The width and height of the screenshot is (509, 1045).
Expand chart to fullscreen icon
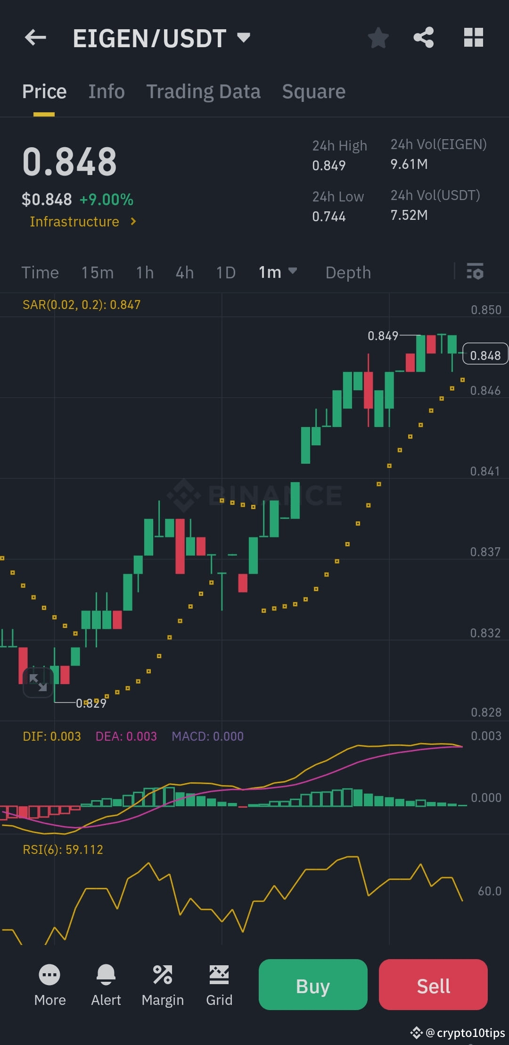[x=38, y=682]
